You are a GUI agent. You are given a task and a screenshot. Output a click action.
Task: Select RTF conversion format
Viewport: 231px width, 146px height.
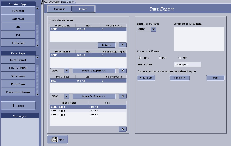coord(180,58)
